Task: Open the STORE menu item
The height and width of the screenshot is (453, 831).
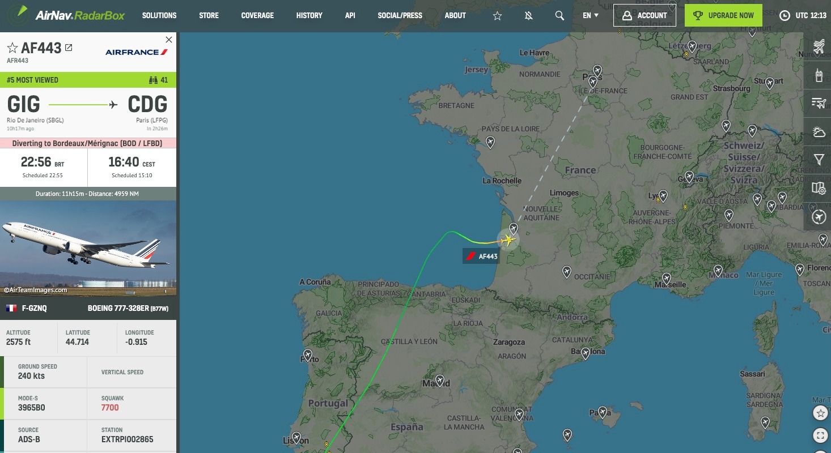Action: (x=209, y=16)
